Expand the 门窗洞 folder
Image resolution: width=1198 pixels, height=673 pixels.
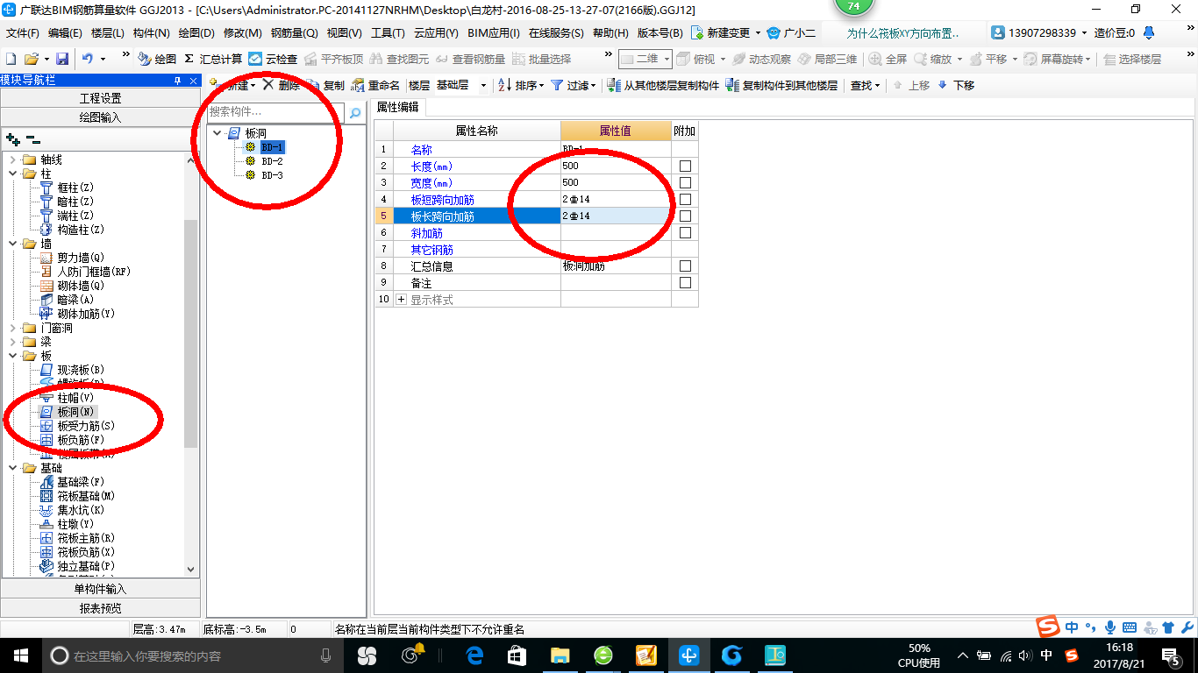pos(13,328)
